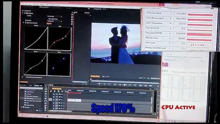Open the Window menu
The height and width of the screenshot is (124, 220).
click(52, 5)
